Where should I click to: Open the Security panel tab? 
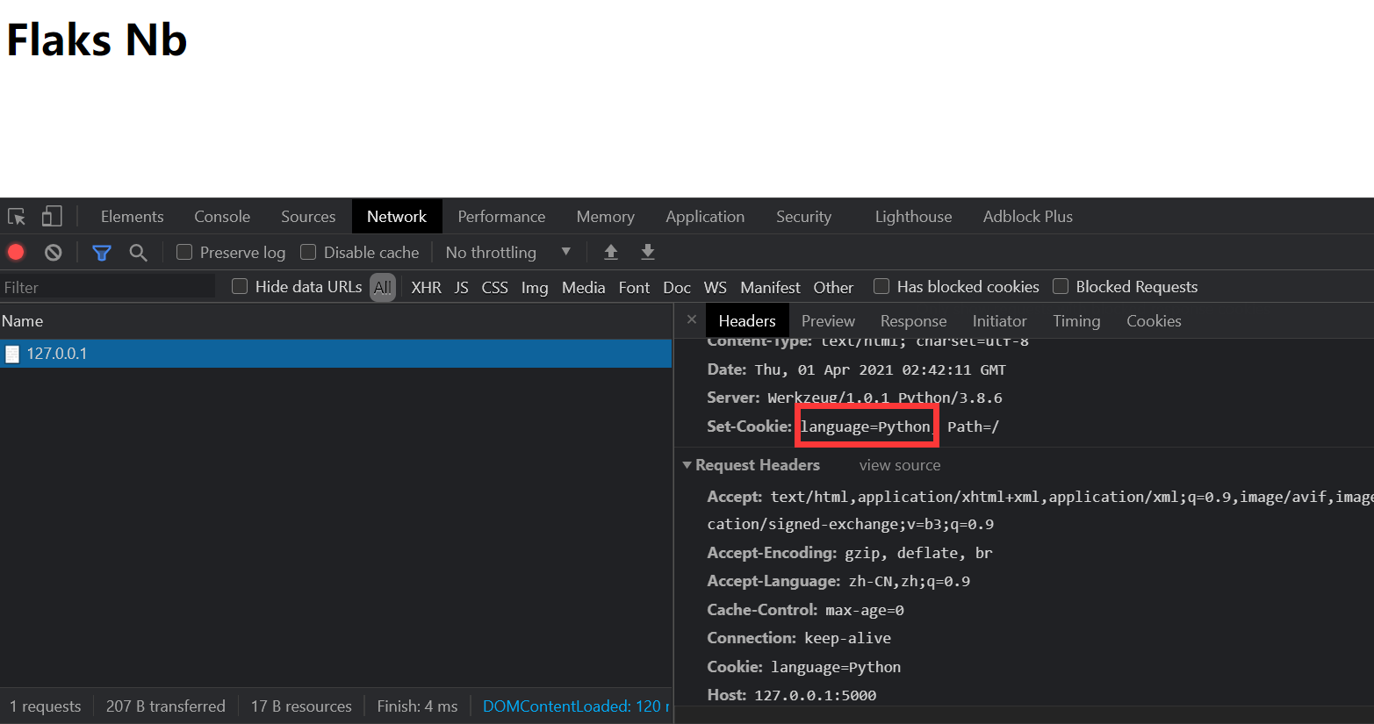point(803,217)
